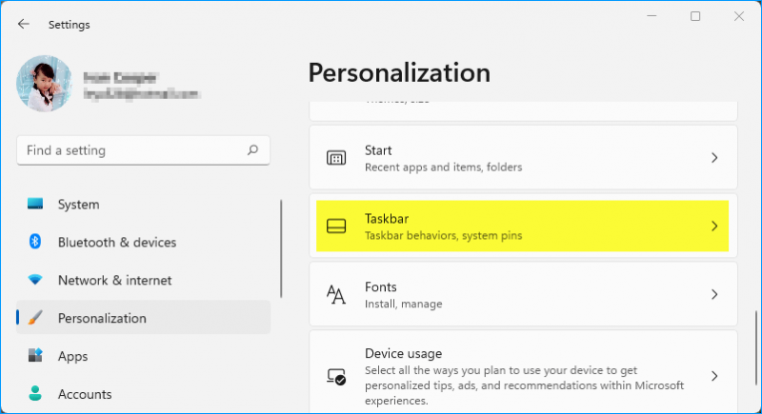Click the Accounts person icon
This screenshot has height=414, width=762.
pyautogui.click(x=35, y=393)
